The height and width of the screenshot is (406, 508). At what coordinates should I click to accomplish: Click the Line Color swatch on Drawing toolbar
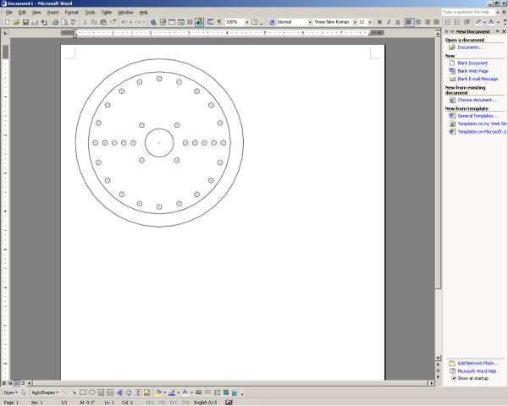tap(172, 392)
